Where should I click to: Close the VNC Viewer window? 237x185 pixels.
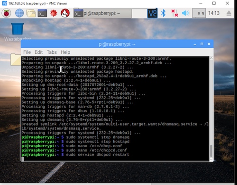(228, 3)
